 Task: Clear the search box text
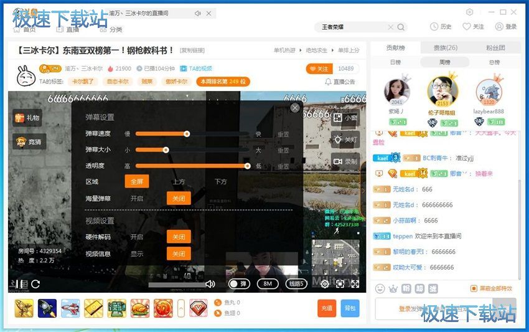click(391, 27)
